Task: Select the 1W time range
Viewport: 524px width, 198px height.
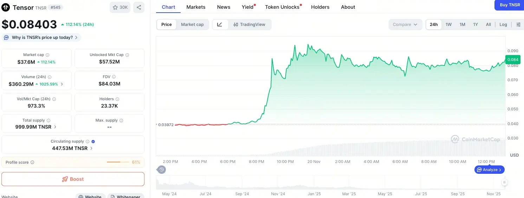Action: tap(448, 25)
